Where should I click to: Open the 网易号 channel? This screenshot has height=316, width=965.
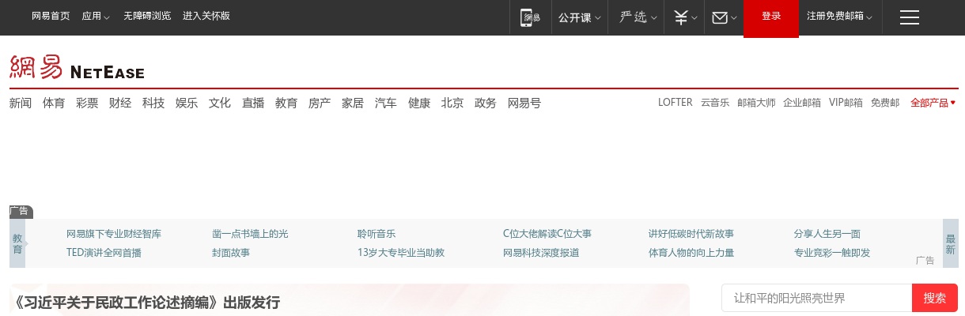point(524,103)
